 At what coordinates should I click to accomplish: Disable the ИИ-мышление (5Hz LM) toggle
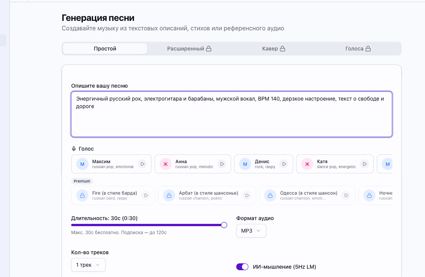[x=242, y=267]
